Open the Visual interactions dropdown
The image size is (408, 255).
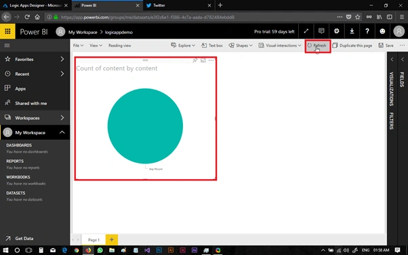click(x=280, y=45)
